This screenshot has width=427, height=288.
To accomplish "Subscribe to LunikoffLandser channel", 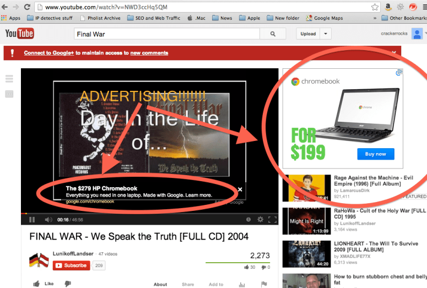I will coord(71,265).
